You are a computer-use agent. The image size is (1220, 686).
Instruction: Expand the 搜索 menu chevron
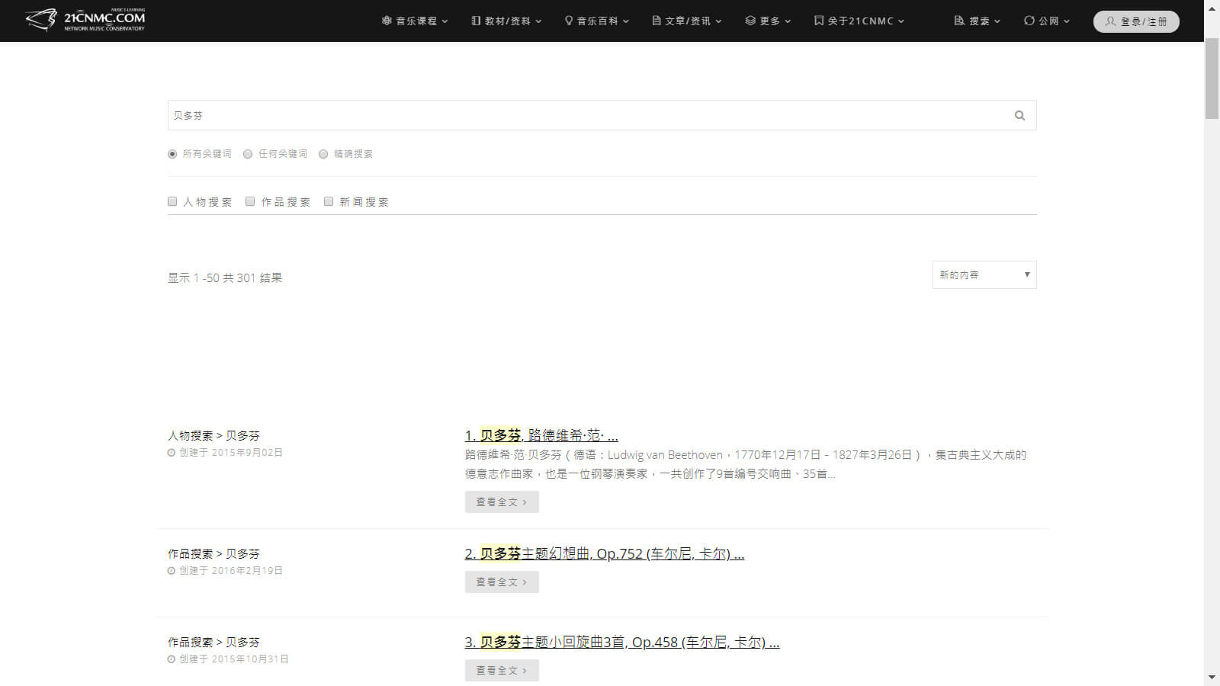click(997, 21)
